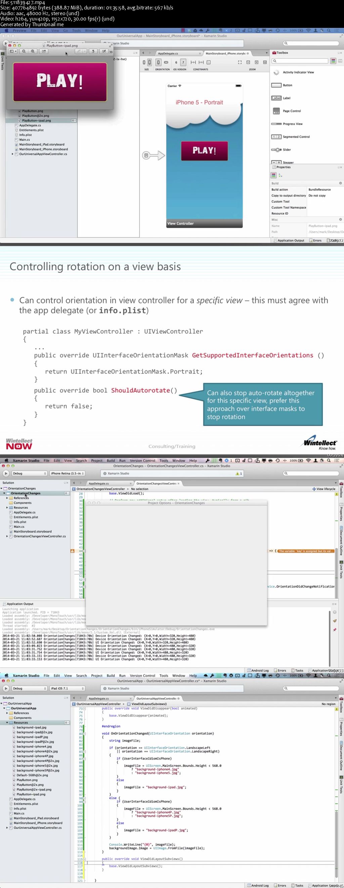Open Version Control menu in OrientationChanges window
Screen dimensions: 344x888
[x=142, y=461]
